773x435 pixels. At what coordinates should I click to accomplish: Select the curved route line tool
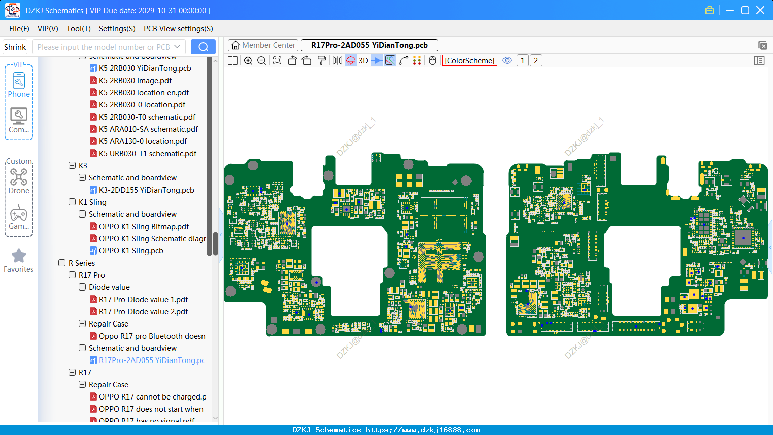pos(404,61)
